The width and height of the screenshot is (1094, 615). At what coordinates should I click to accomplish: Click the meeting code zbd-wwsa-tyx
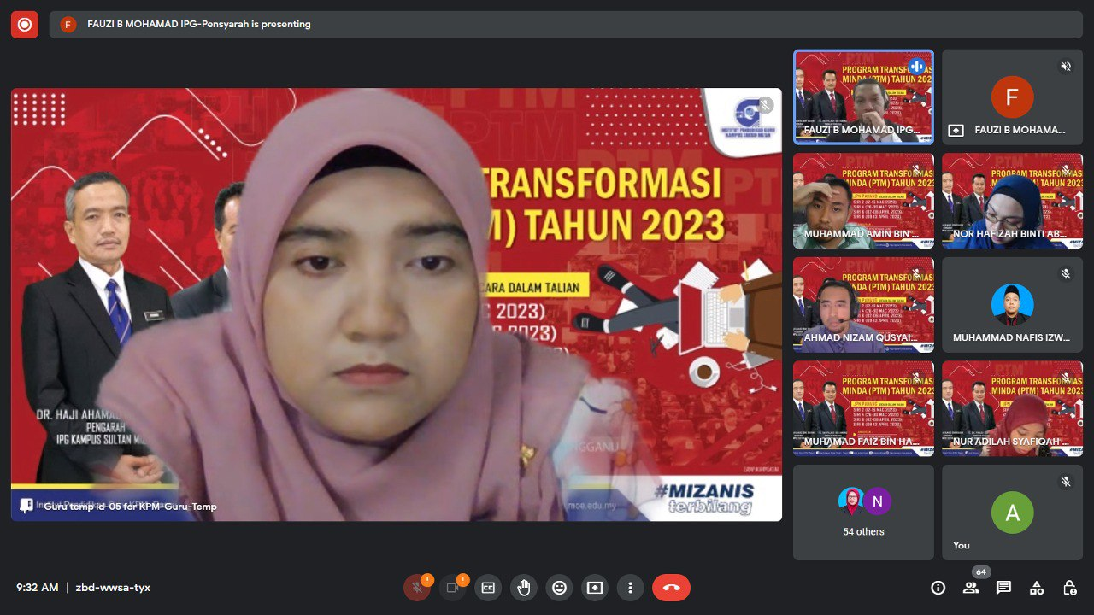113,588
